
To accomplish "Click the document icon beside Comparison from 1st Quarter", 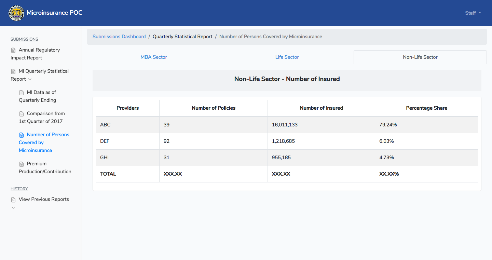I will pos(22,114).
